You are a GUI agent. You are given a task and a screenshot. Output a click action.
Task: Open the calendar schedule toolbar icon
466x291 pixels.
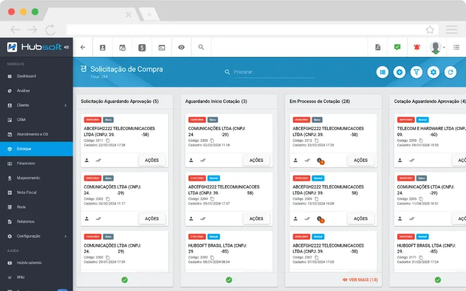(x=122, y=48)
